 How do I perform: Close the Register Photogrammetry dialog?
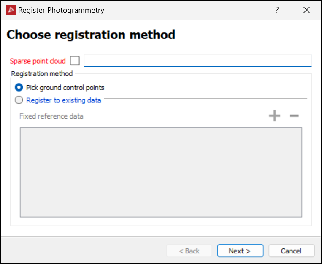307,10
